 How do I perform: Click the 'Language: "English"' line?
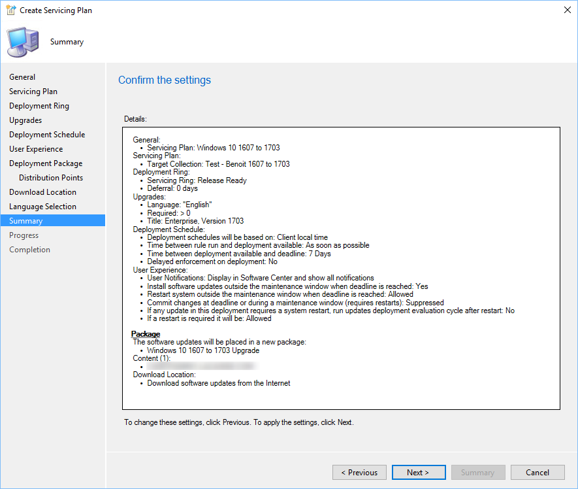pos(180,205)
